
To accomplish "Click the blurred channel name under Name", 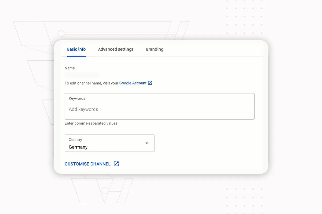I will coord(82,75).
